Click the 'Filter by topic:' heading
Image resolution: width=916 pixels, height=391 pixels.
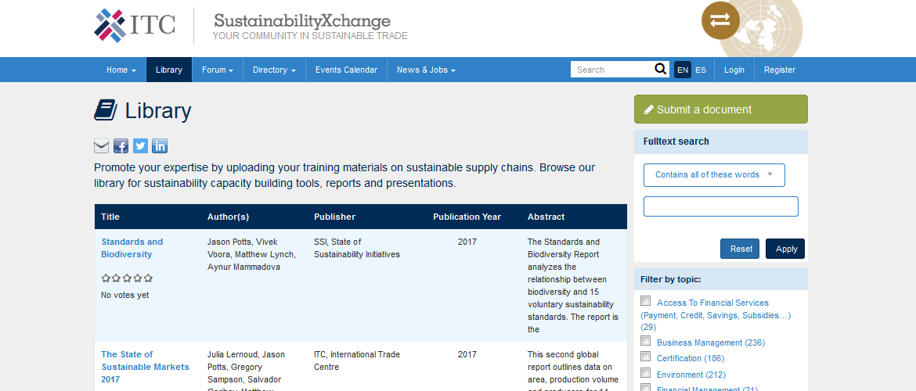671,279
